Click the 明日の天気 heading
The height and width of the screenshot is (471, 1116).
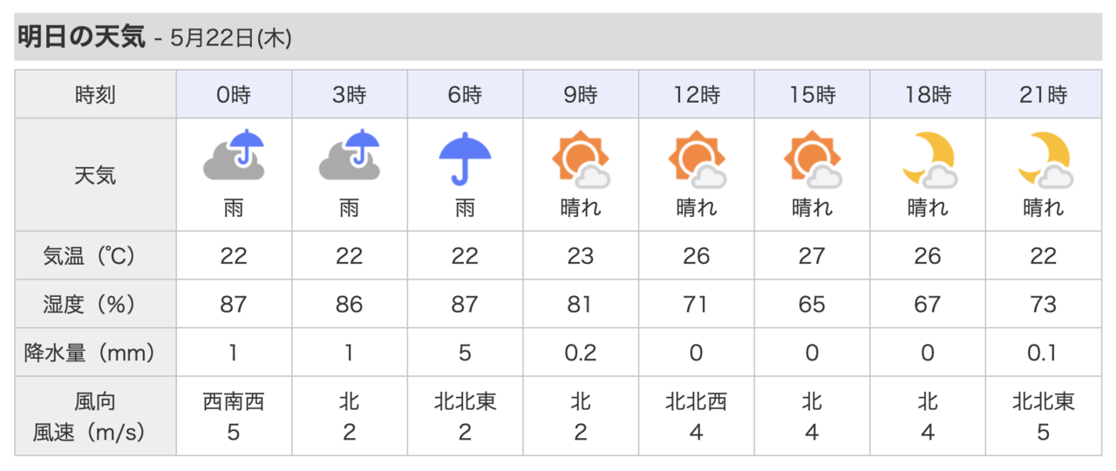pos(81,37)
